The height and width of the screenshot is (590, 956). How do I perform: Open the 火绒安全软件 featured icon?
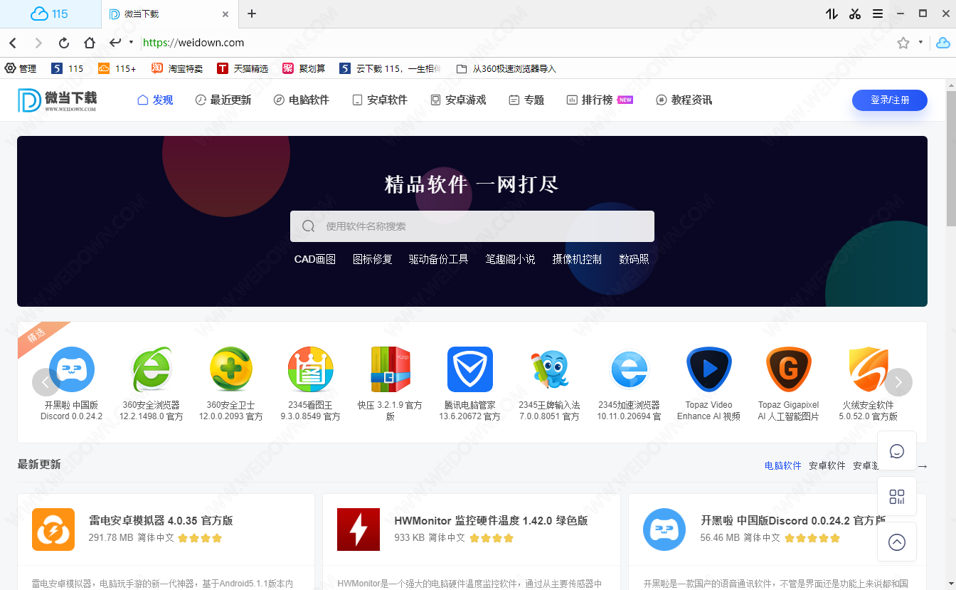pos(869,370)
